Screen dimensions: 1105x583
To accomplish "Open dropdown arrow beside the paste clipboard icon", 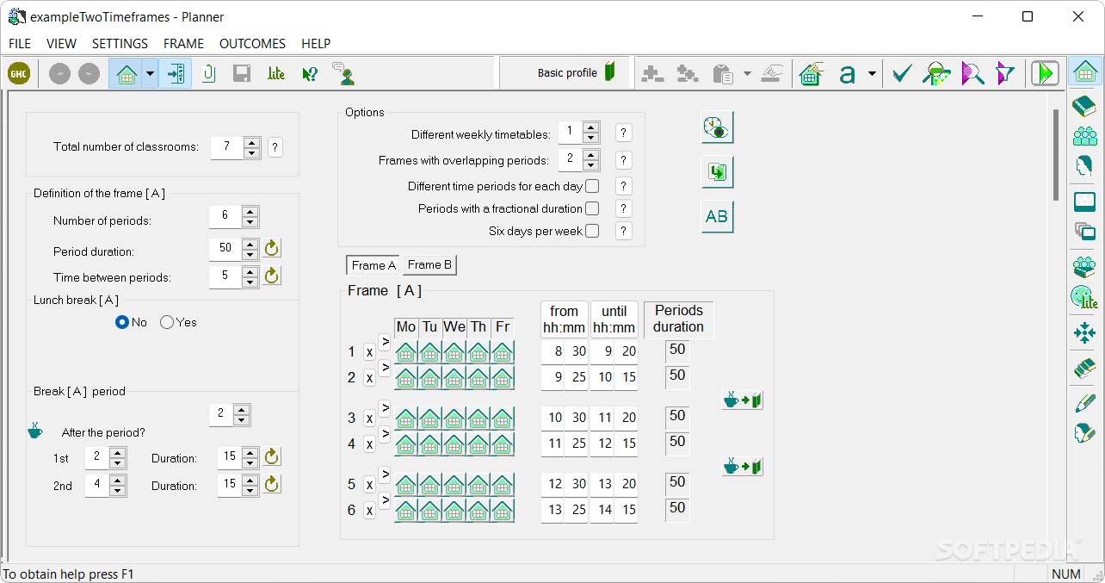I will pos(747,74).
